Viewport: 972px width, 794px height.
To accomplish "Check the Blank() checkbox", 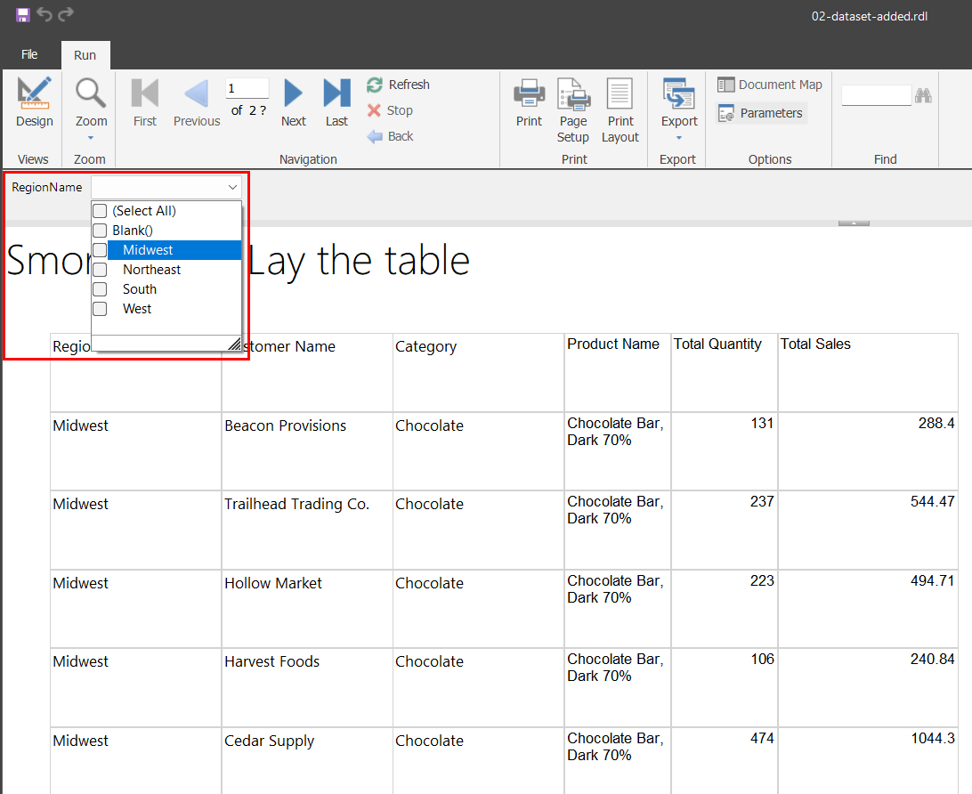I will click(100, 231).
